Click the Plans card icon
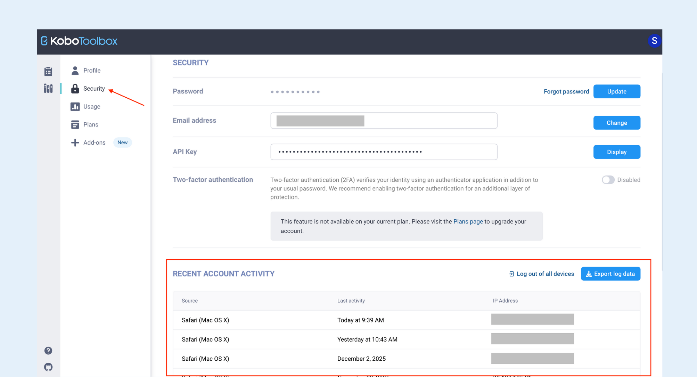The height and width of the screenshot is (377, 697). [x=75, y=124]
